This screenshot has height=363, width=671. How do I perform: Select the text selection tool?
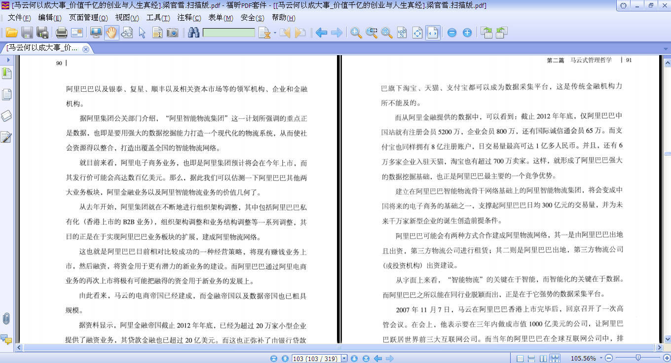tap(157, 33)
